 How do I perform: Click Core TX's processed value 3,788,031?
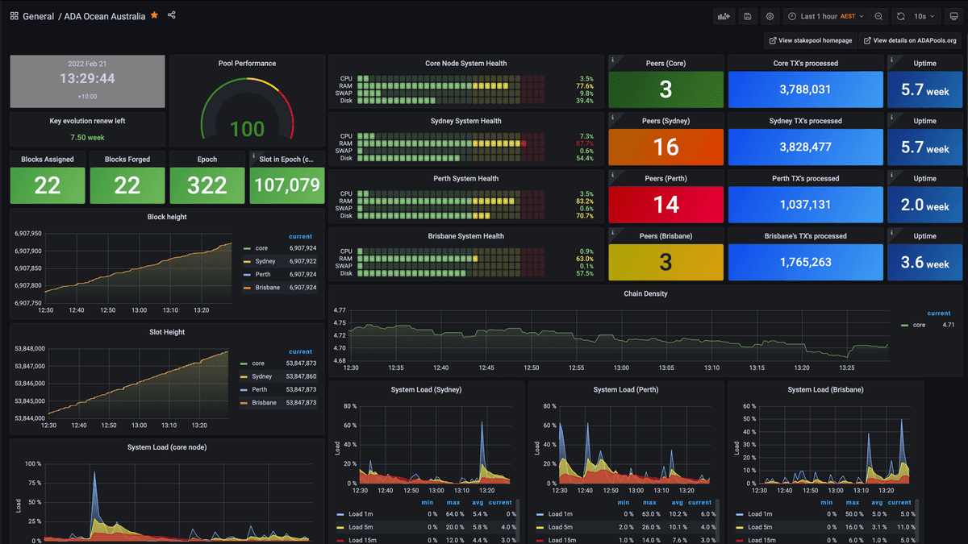(805, 89)
